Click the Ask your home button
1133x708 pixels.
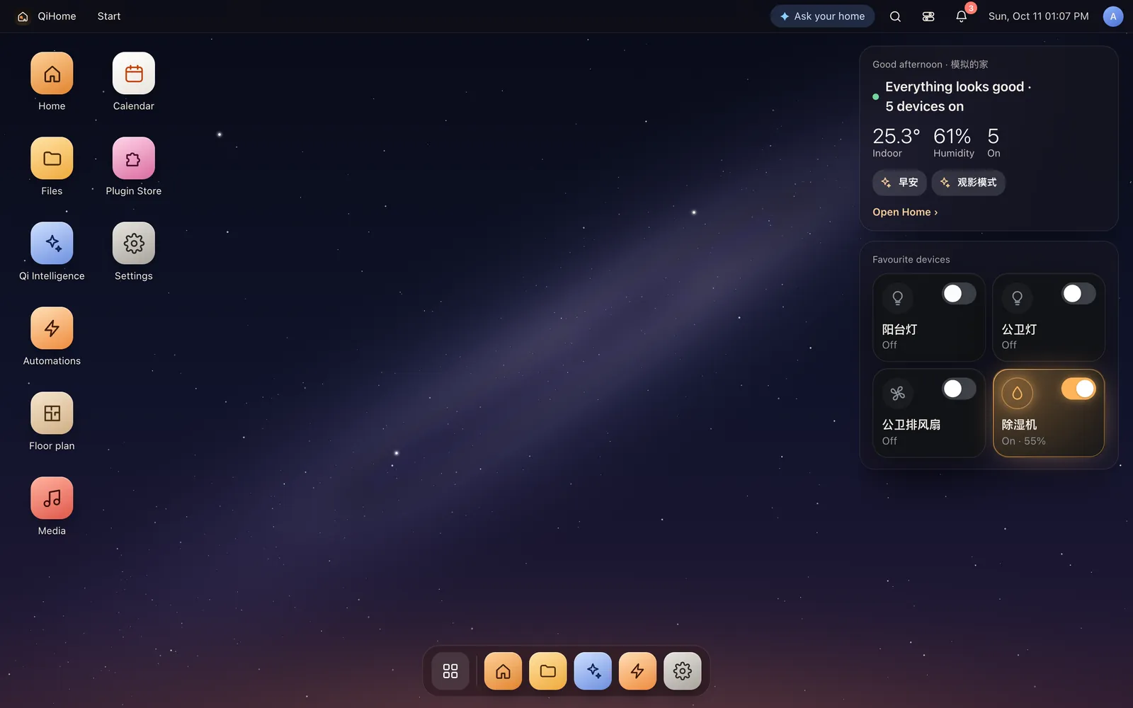(822, 16)
